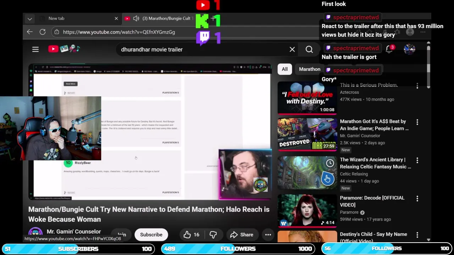Open the browser profile icon

pyautogui.click(x=410, y=32)
